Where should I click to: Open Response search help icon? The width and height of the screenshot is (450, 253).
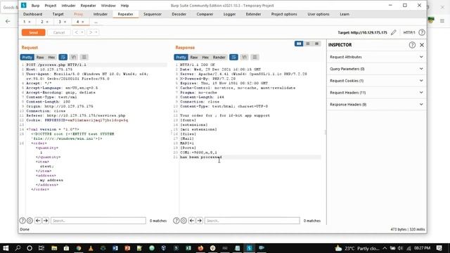(176, 221)
